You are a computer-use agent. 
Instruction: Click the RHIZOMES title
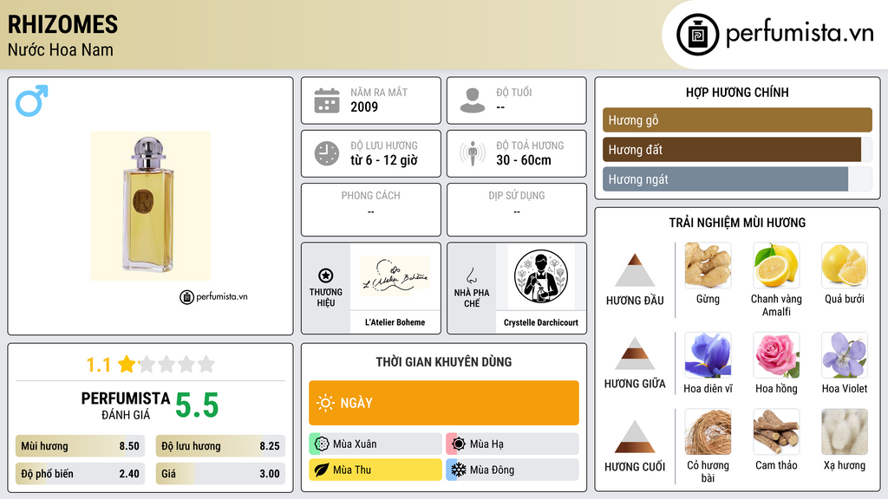[x=62, y=24]
